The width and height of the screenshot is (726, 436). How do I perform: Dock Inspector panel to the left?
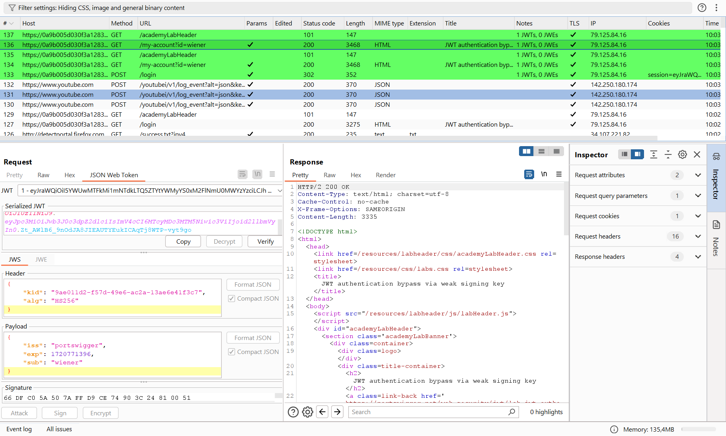coord(625,154)
